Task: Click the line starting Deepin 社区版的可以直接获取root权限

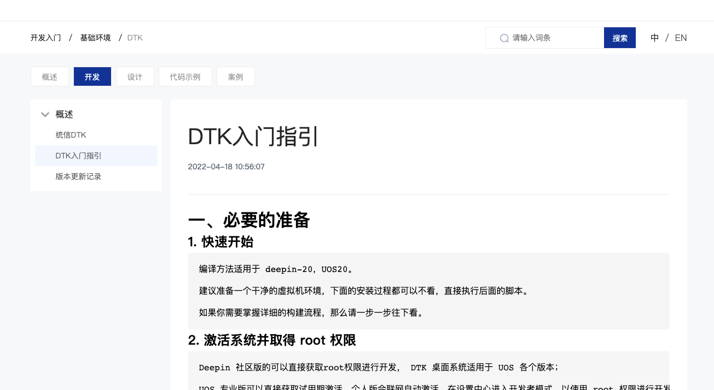Action: pyautogui.click(x=379, y=367)
